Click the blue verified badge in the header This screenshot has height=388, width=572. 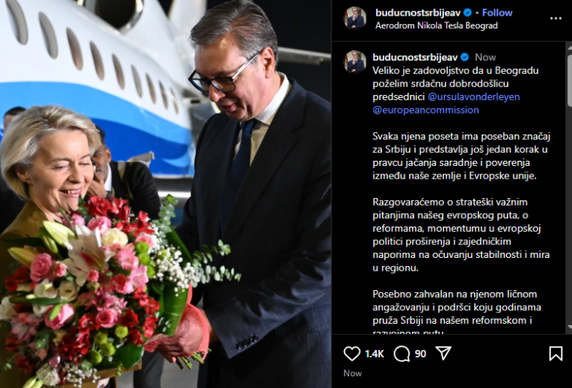tap(467, 13)
